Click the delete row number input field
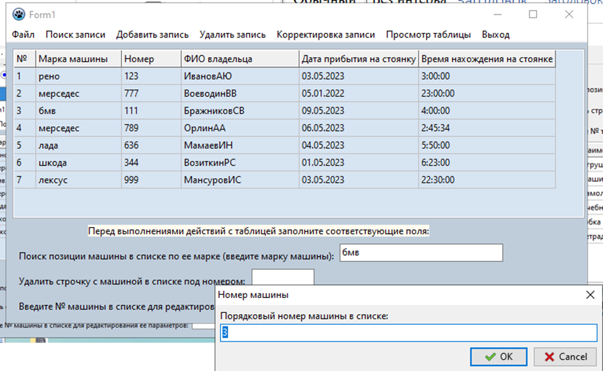Image resolution: width=603 pixels, height=371 pixels. [283, 277]
